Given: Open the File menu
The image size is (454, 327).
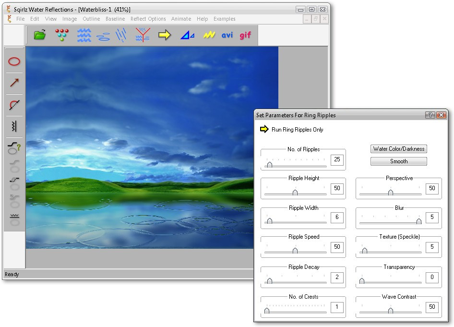Looking at the screenshot, I should [20, 19].
